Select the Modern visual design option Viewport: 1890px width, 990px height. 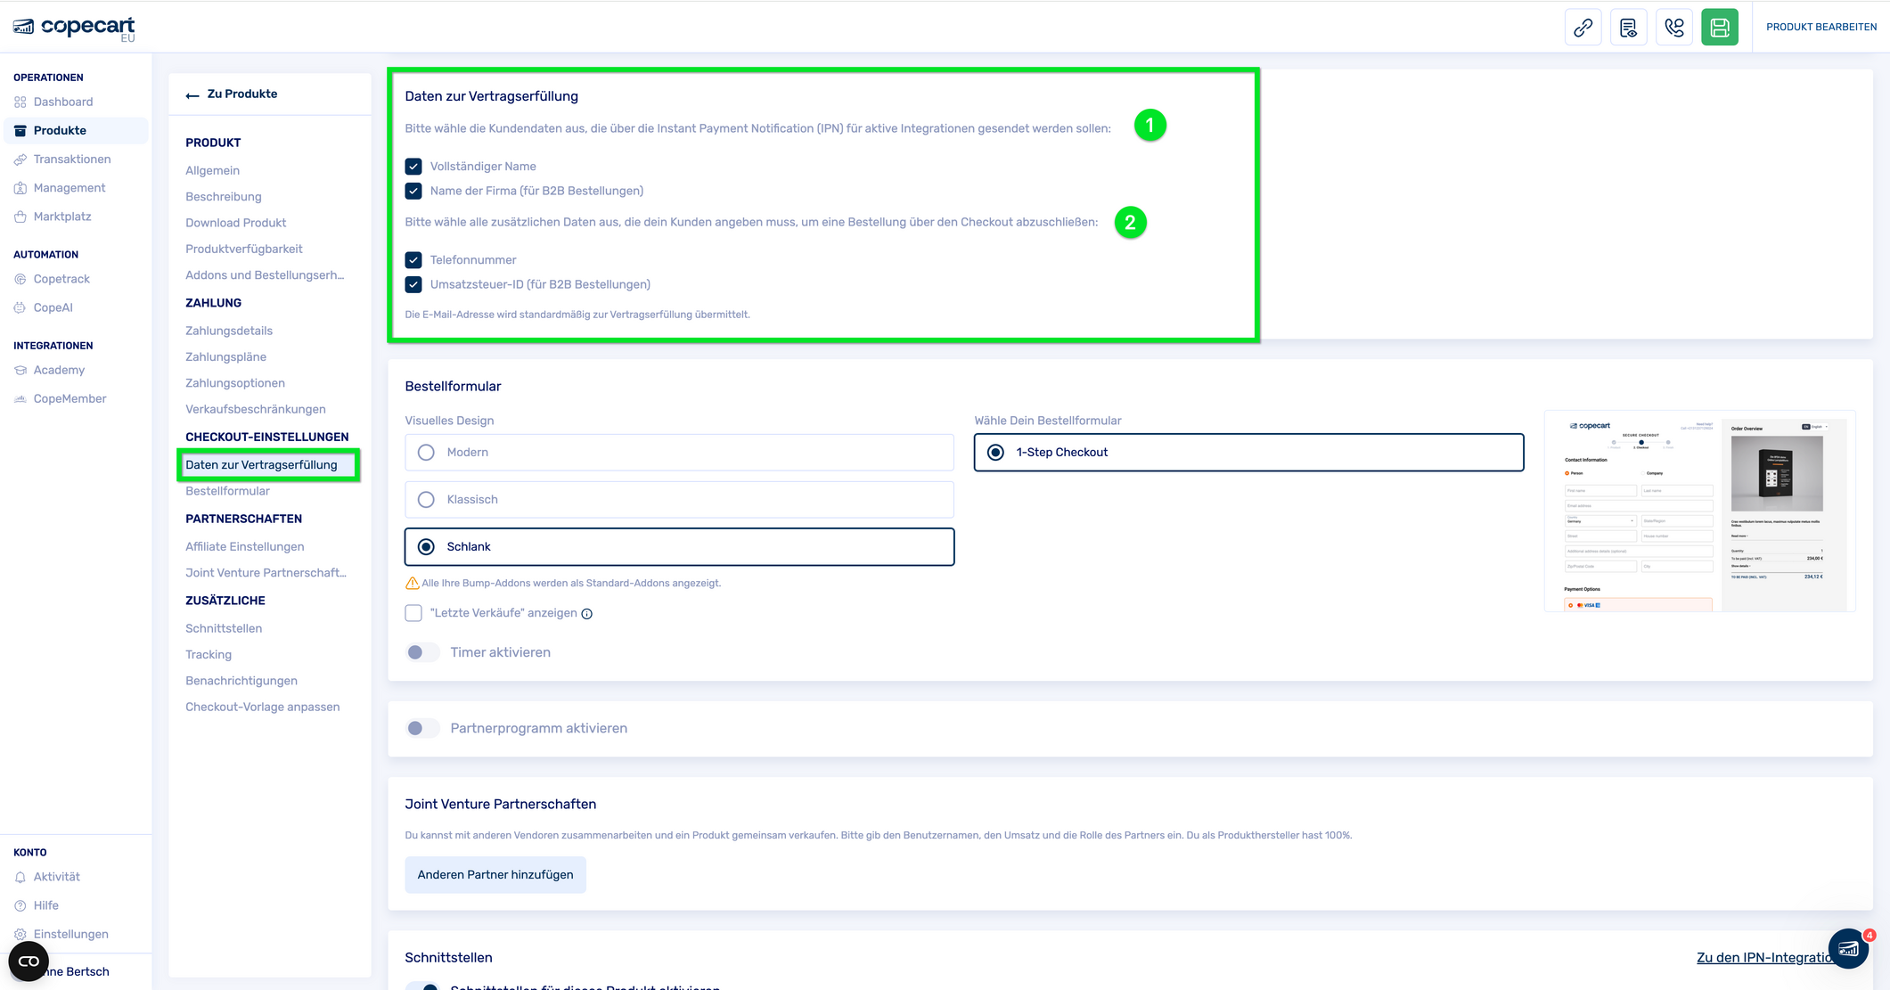pos(426,453)
